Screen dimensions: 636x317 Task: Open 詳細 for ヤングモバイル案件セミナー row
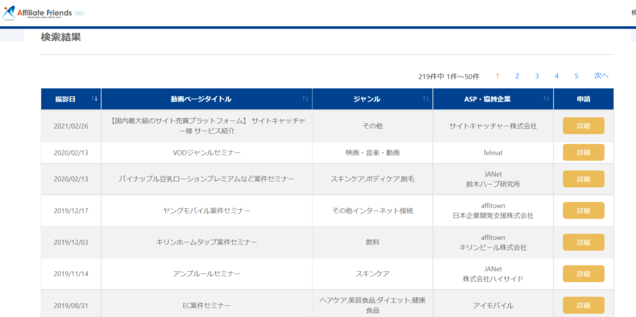point(583,211)
